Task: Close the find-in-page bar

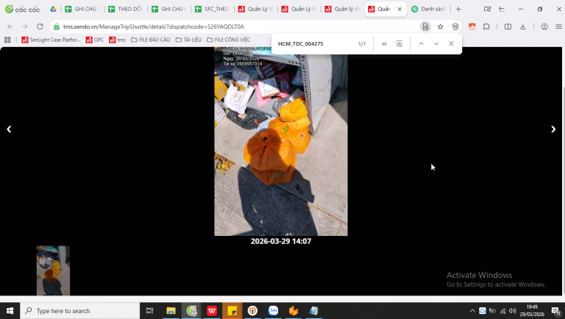Action: pyautogui.click(x=451, y=43)
